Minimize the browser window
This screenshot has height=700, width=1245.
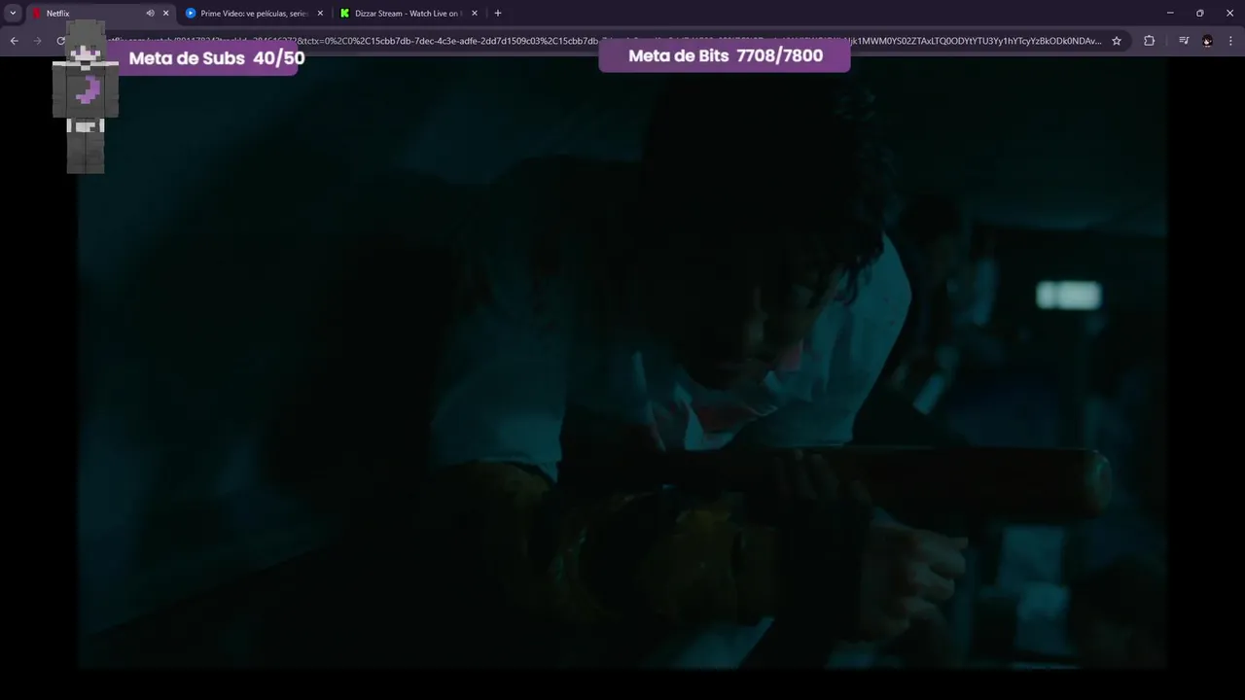coord(1169,14)
